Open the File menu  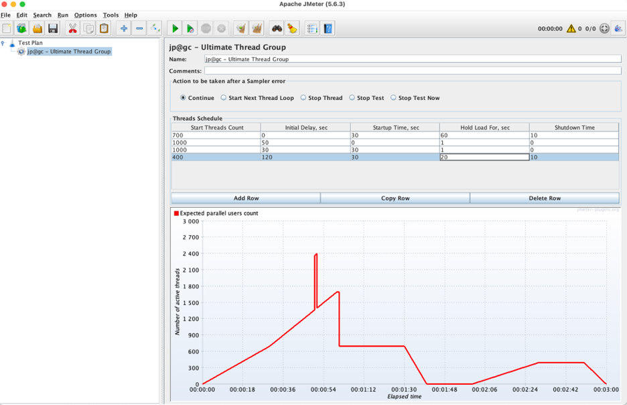click(x=5, y=15)
